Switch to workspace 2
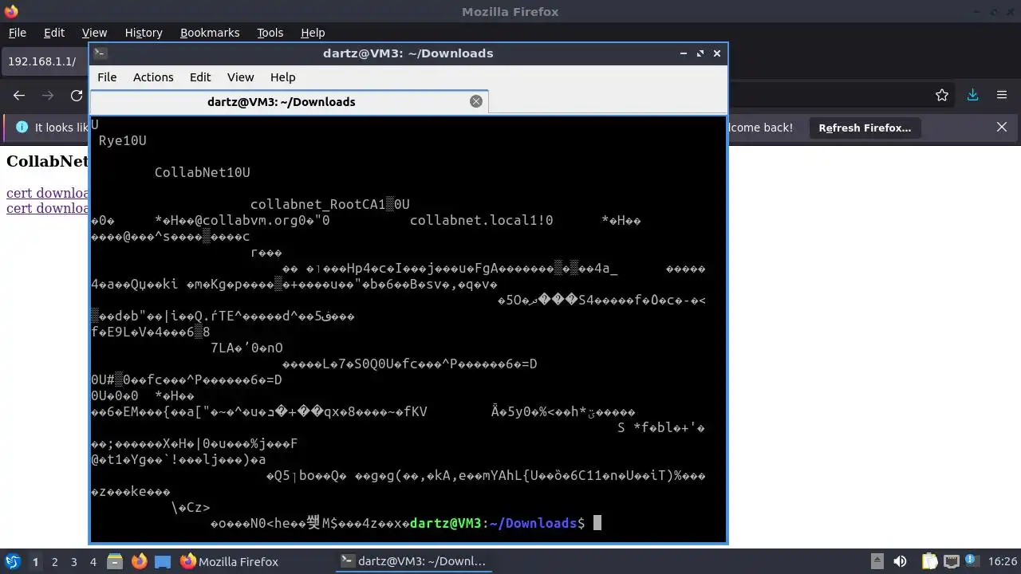This screenshot has width=1021, height=574. pyautogui.click(x=55, y=562)
